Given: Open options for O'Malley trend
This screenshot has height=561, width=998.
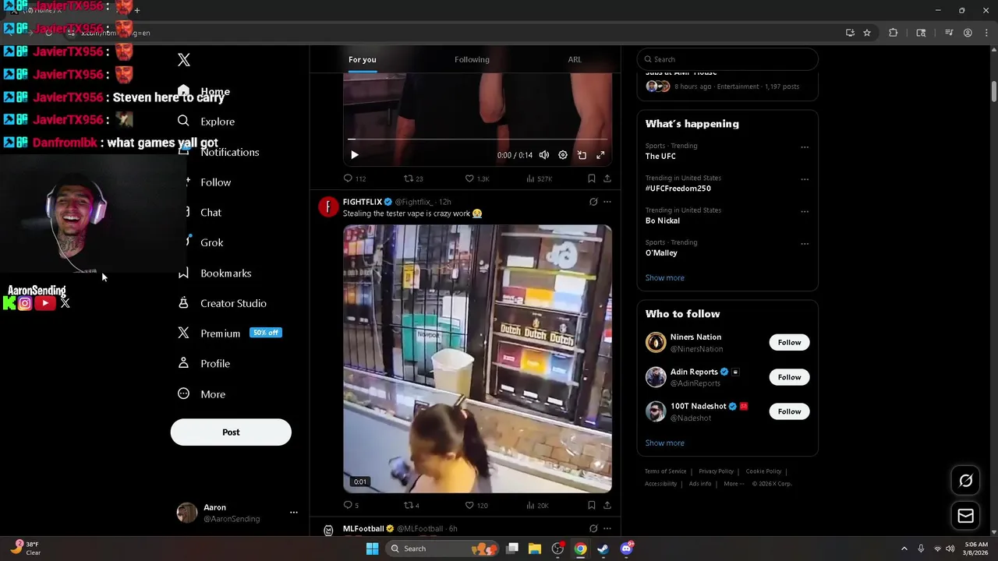Looking at the screenshot, I should point(805,243).
